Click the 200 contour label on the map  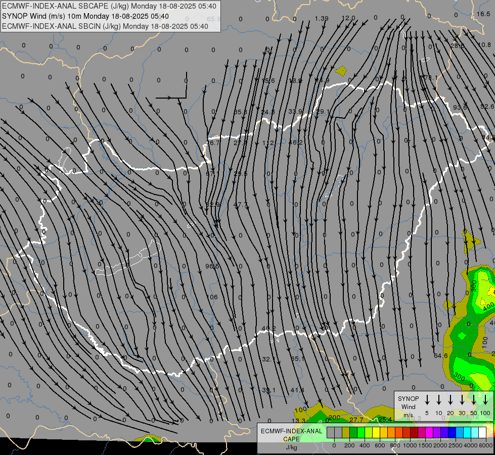pos(334,418)
